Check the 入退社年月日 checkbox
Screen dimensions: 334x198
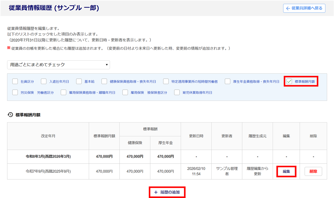click(44, 81)
